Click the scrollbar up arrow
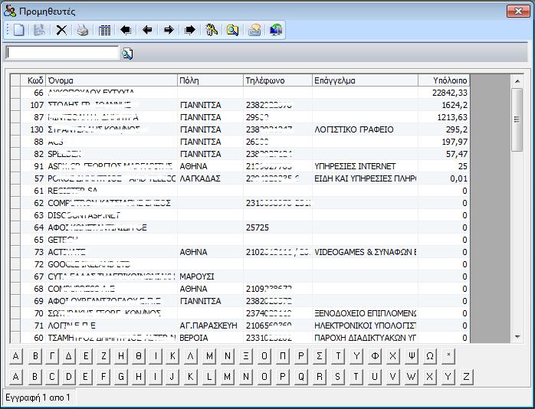 click(x=517, y=81)
